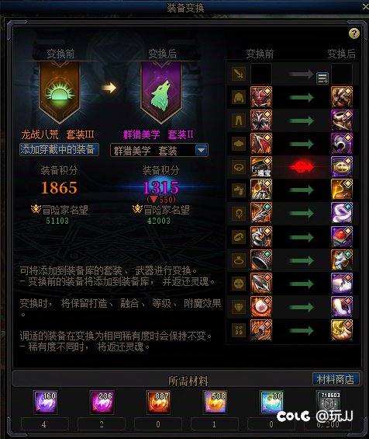Viewport: 369px width, 439px height.
Task: Select the white snake necklace after-change icon
Action: point(342,213)
